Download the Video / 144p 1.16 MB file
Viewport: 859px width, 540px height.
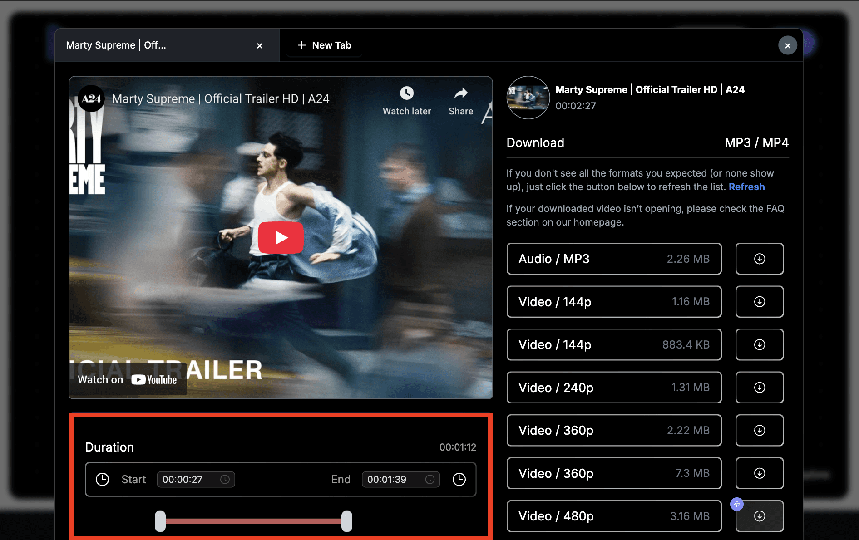pyautogui.click(x=759, y=302)
